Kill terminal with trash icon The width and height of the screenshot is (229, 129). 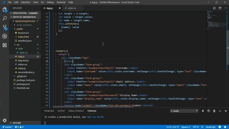[214, 111]
